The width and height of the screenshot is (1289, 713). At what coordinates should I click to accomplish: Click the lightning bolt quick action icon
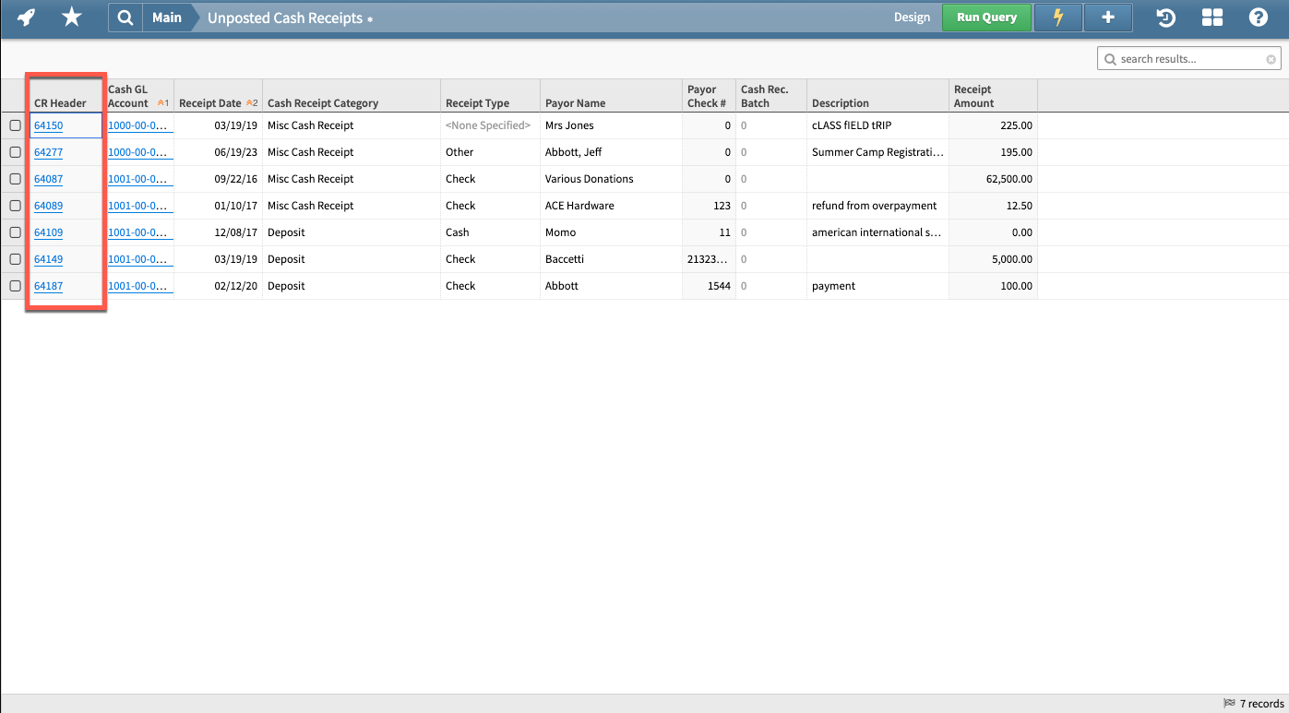[1057, 17]
